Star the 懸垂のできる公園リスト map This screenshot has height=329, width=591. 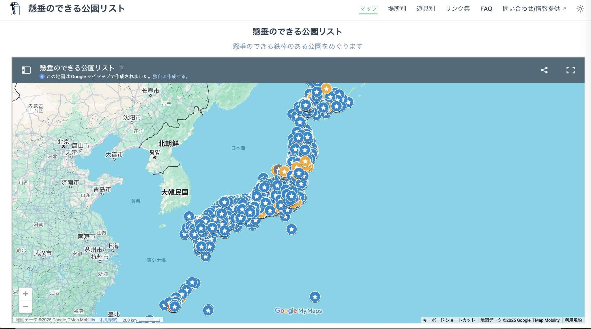coord(122,67)
